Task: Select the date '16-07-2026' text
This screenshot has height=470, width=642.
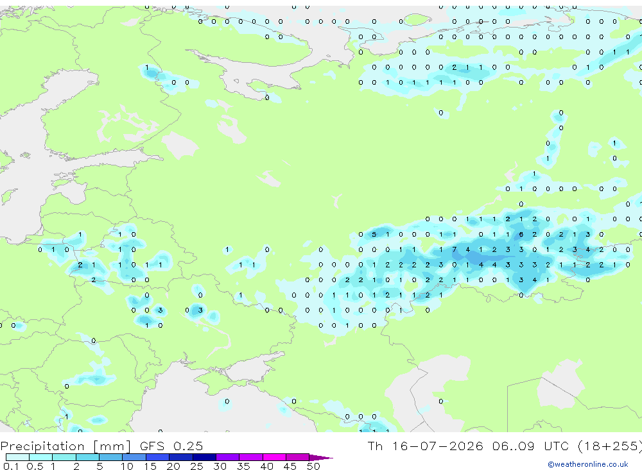Action: click(438, 446)
